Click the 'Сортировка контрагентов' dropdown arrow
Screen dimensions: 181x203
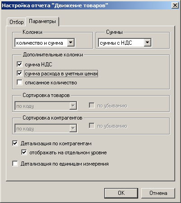73,129
